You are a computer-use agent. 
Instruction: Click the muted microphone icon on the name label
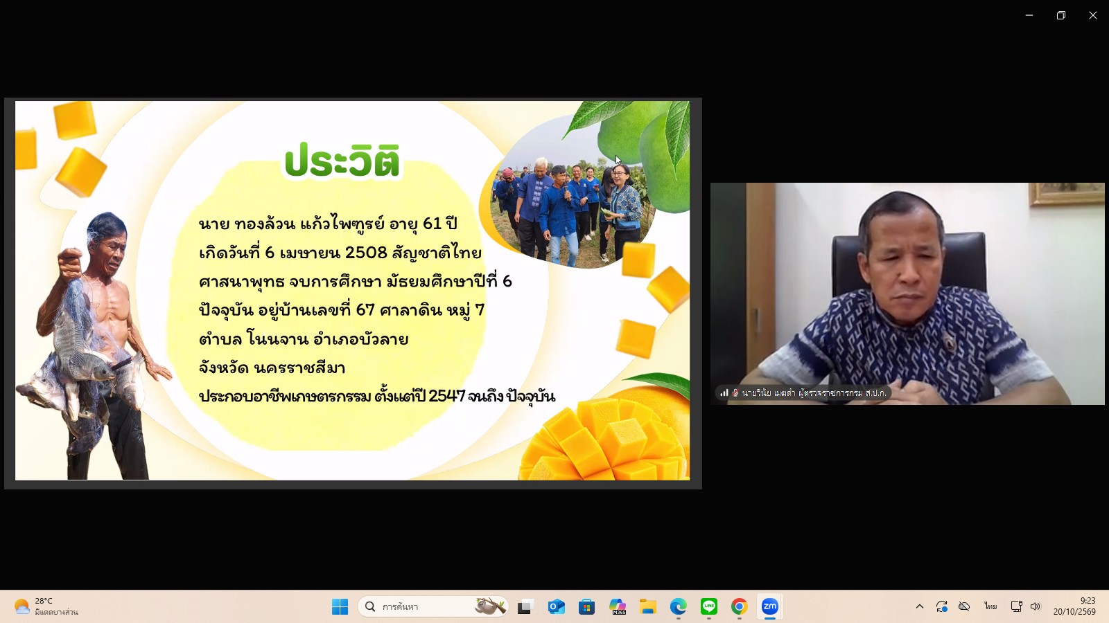coord(735,392)
